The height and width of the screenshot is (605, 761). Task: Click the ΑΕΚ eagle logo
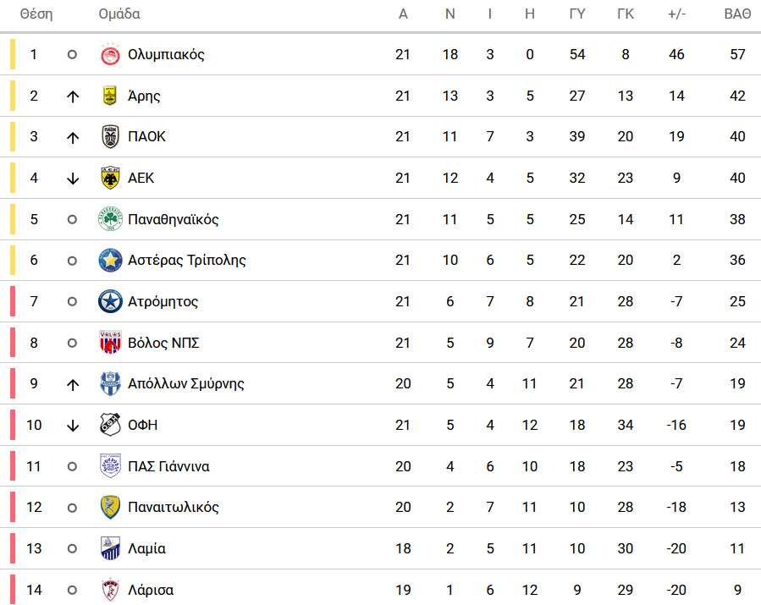(x=110, y=178)
